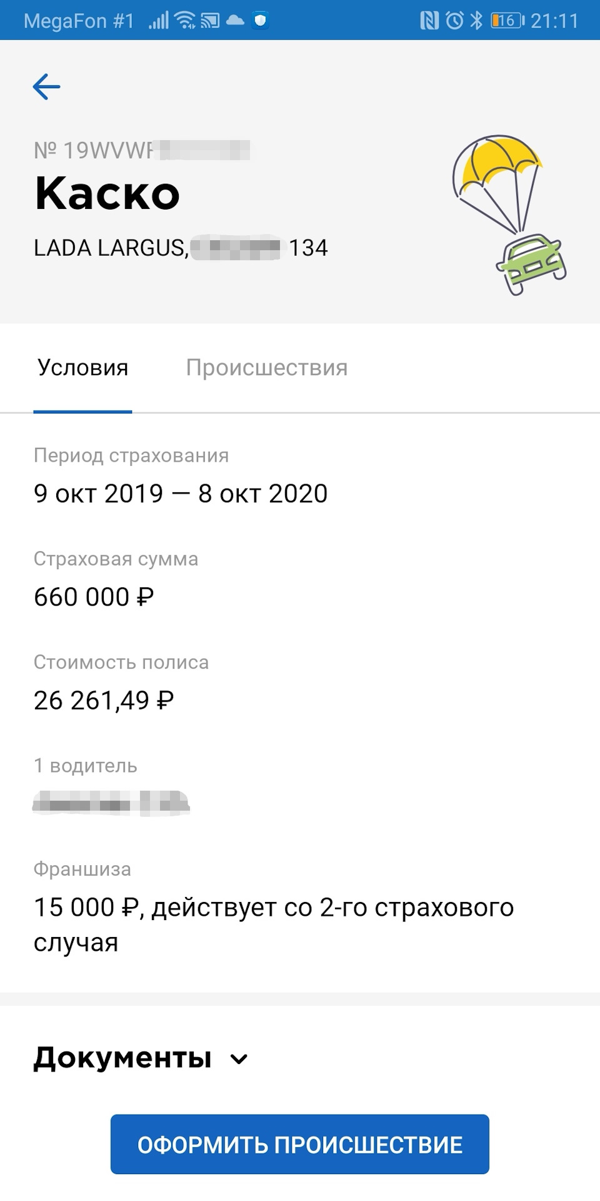Select the Условия tab
600x1201 pixels.
tap(82, 368)
